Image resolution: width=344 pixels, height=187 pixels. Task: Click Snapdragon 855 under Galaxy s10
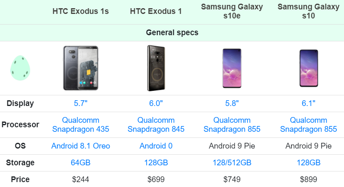(308, 124)
